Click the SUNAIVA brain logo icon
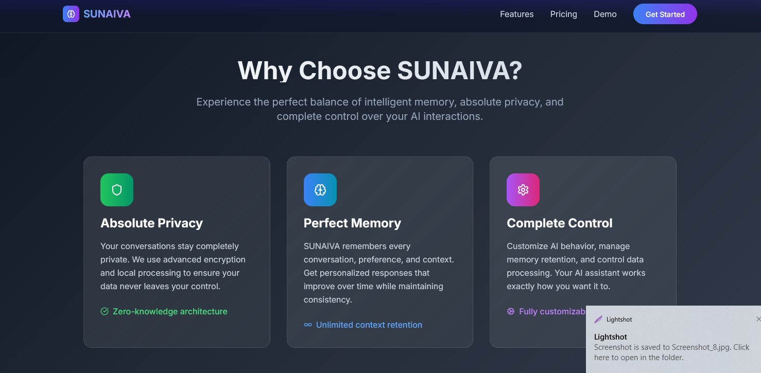 click(71, 14)
